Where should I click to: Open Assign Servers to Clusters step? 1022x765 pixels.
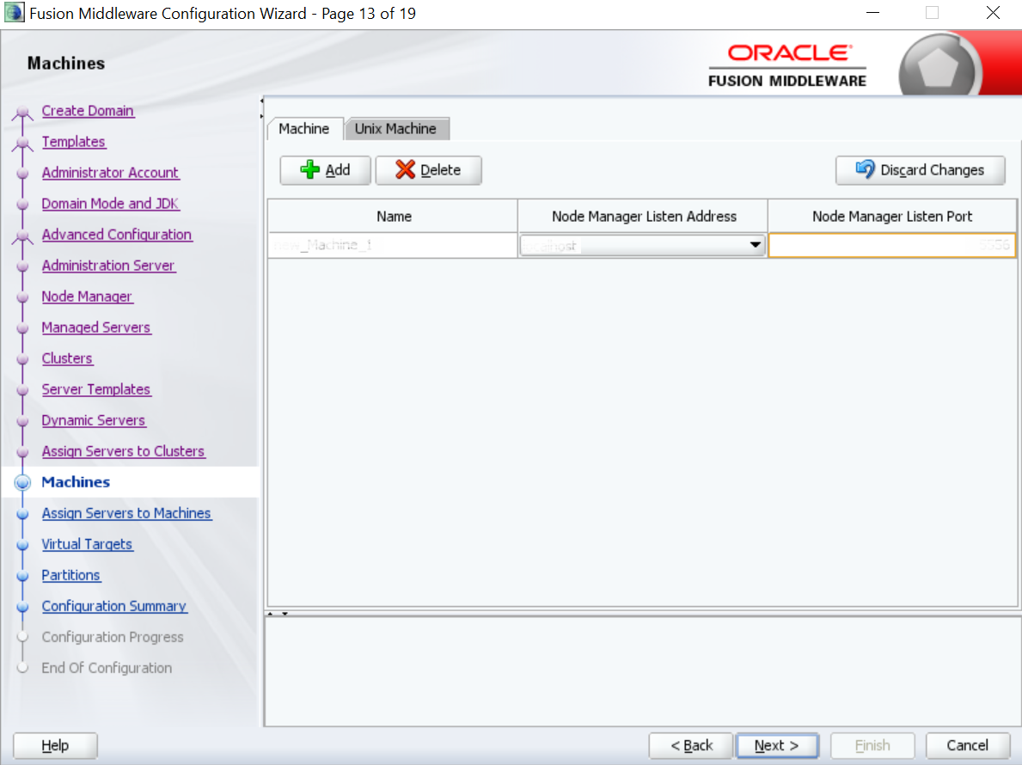coord(123,451)
